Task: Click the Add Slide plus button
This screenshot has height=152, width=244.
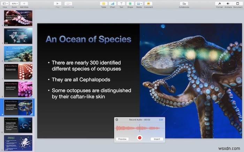Action: pos(24,3)
